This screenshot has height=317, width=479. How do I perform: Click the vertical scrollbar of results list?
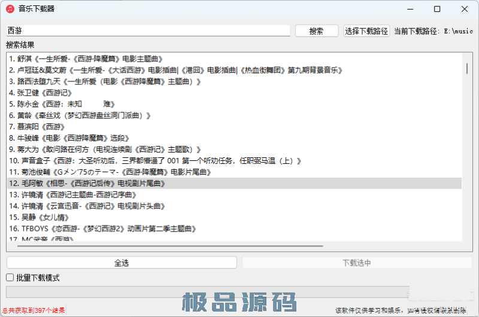(x=466, y=69)
